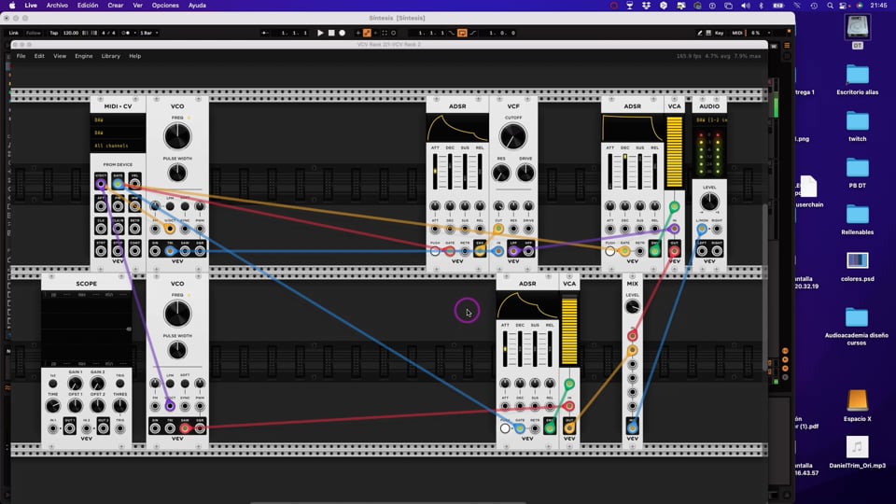Toggle top VCO LFO switch
The image size is (896, 504).
click(x=170, y=206)
